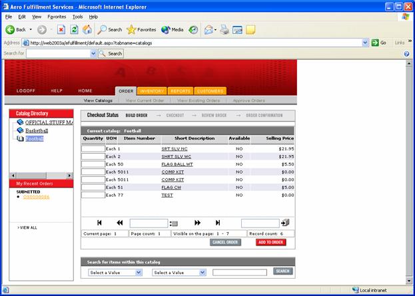Viewport: 415px width, 296px height.
Task: Go to the browser Home icon
Action: [87, 29]
